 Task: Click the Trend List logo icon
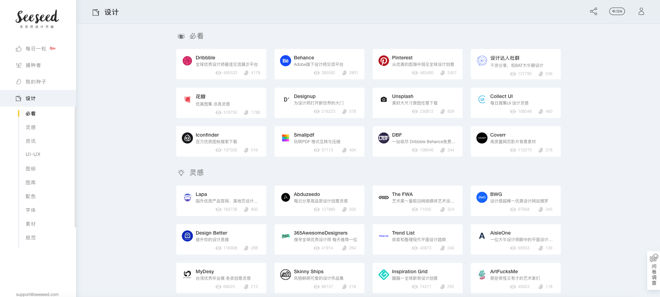click(384, 236)
